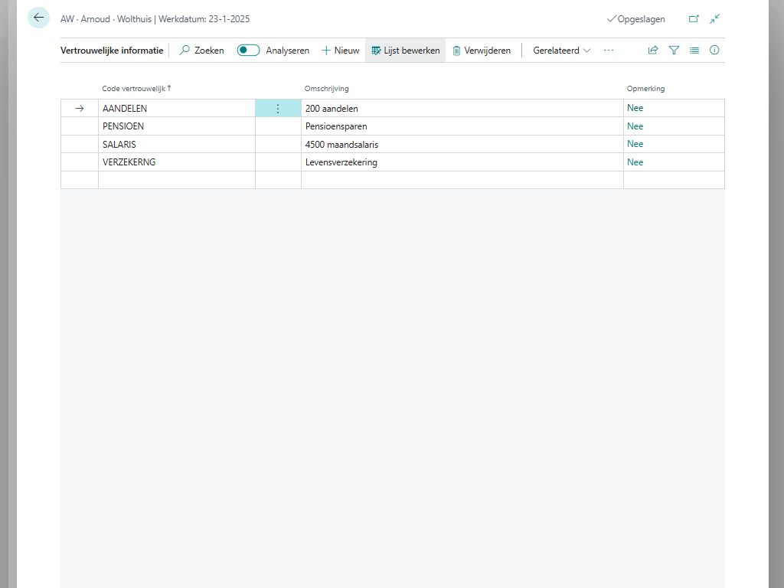Show more toolbar options ellipsis
The width and height of the screenshot is (784, 588).
(609, 51)
